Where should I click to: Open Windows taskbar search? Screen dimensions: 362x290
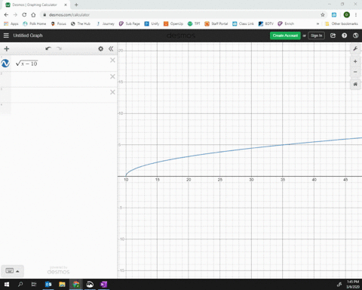(20, 285)
